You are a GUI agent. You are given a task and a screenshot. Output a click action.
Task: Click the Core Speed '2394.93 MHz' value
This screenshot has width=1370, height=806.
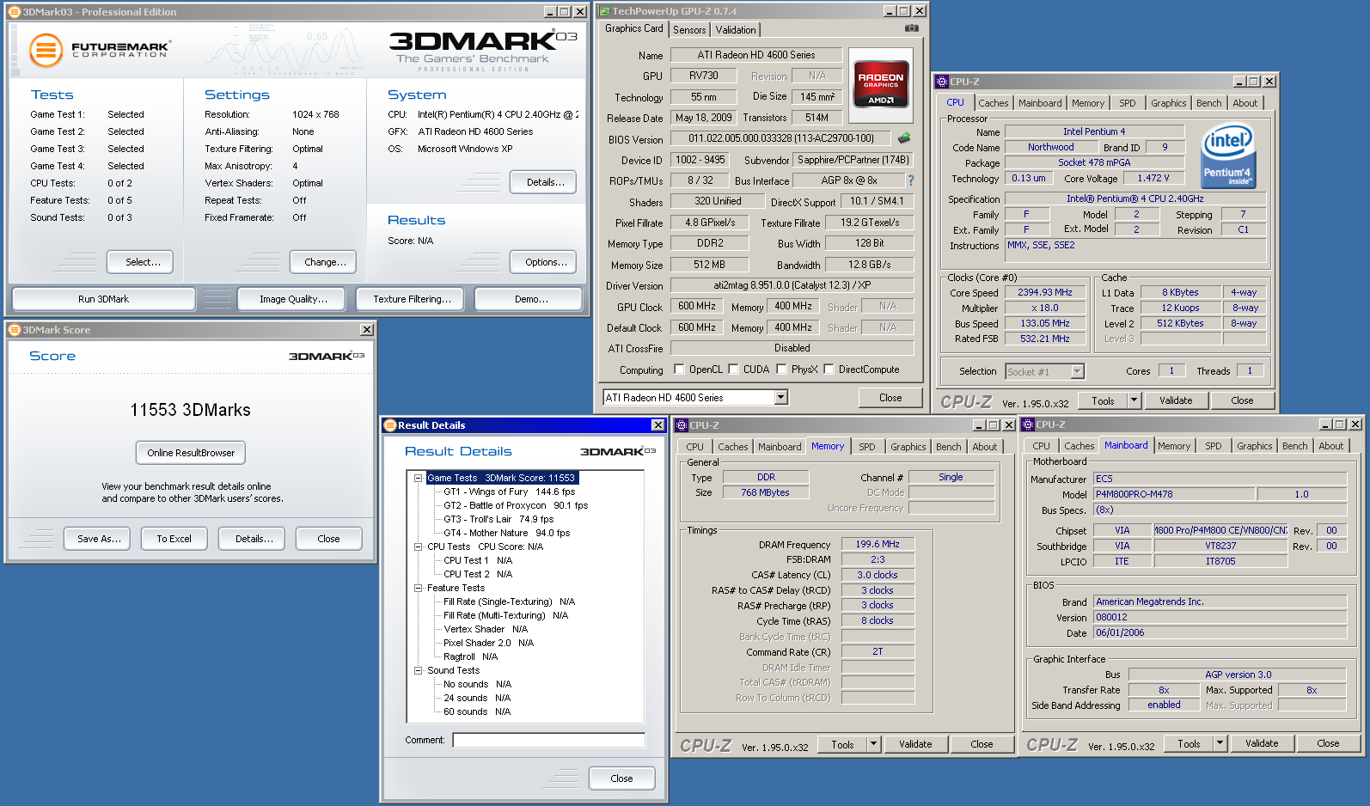1045,292
